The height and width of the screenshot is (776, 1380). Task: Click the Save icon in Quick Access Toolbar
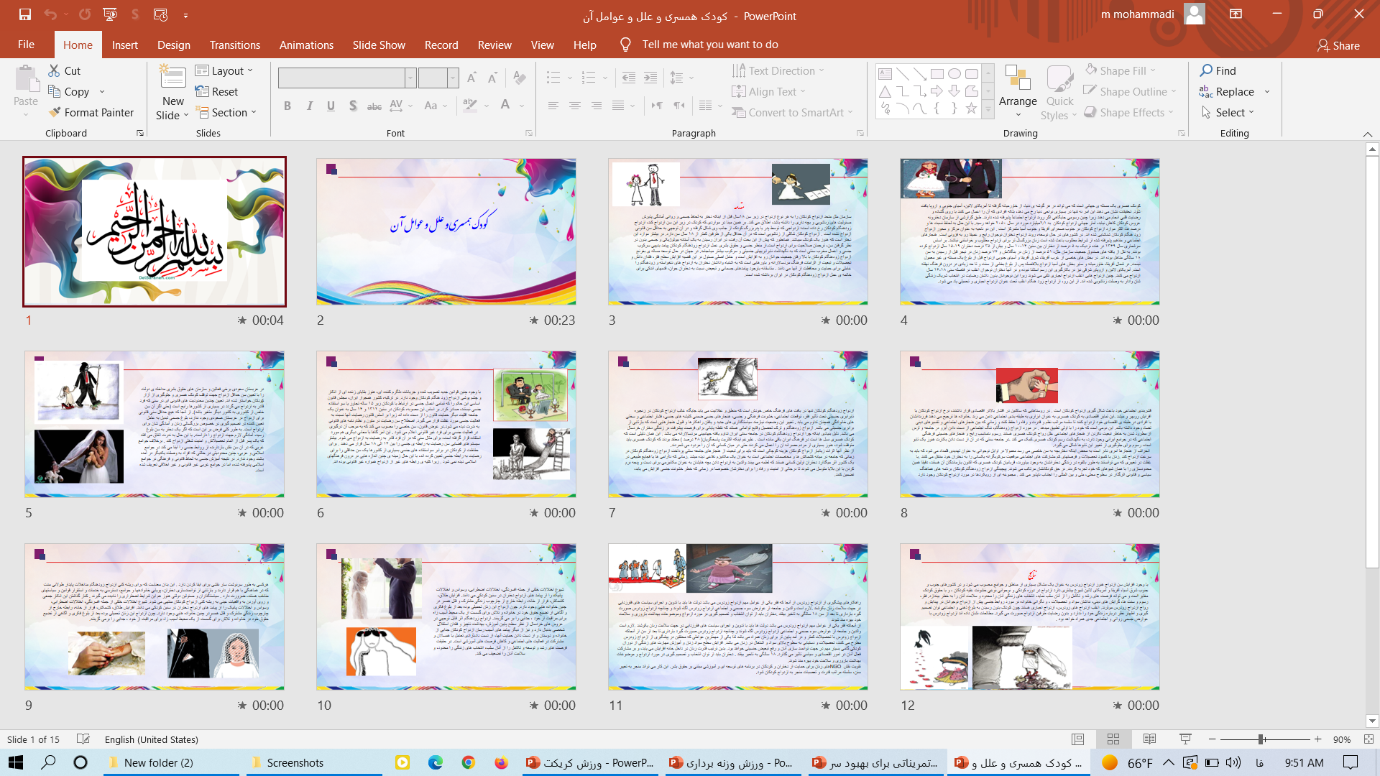[x=24, y=14]
